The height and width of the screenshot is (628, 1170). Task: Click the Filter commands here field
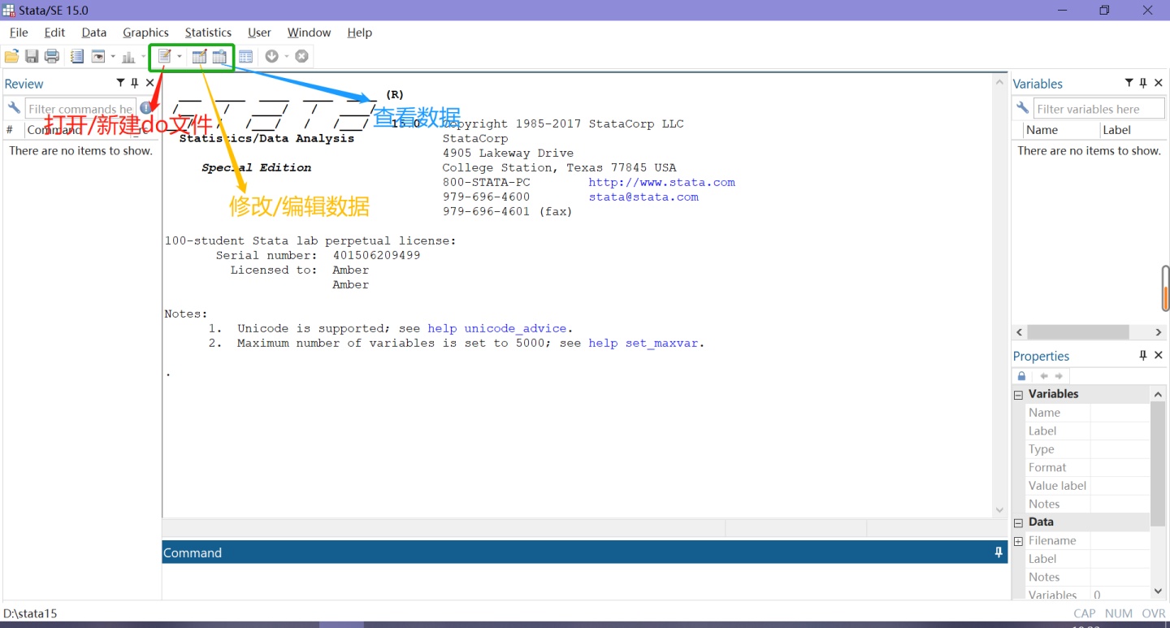click(x=80, y=109)
